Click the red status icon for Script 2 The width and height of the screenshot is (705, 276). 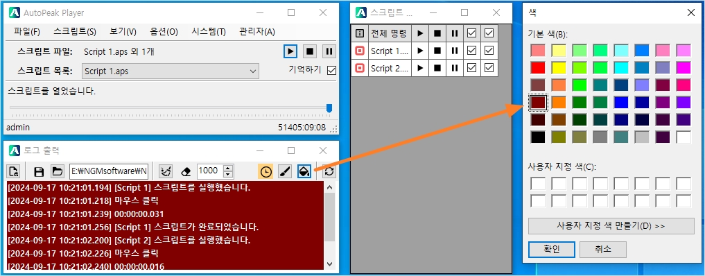pyautogui.click(x=360, y=69)
